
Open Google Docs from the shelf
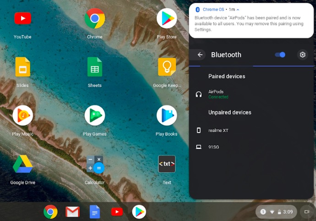95,212
